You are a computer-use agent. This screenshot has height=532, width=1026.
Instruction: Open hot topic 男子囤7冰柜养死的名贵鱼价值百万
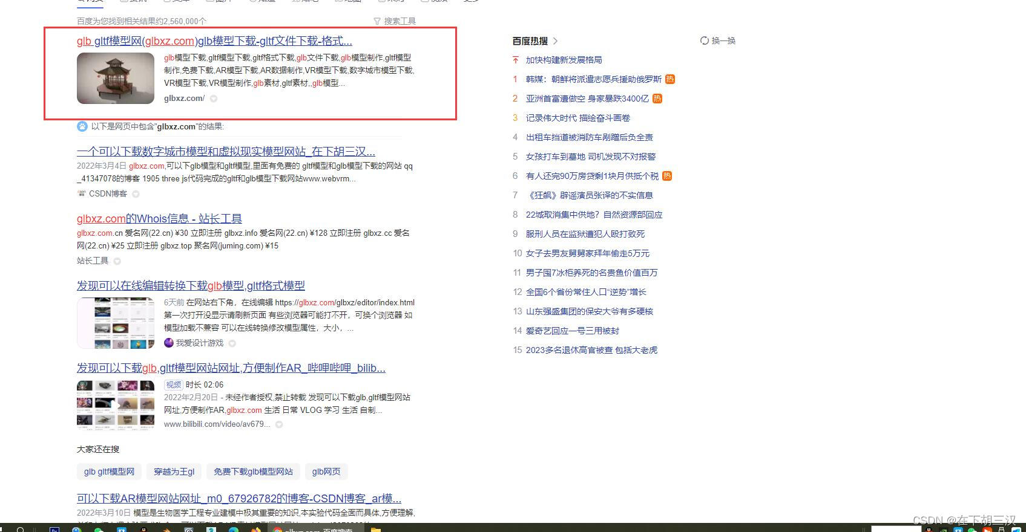(x=591, y=273)
